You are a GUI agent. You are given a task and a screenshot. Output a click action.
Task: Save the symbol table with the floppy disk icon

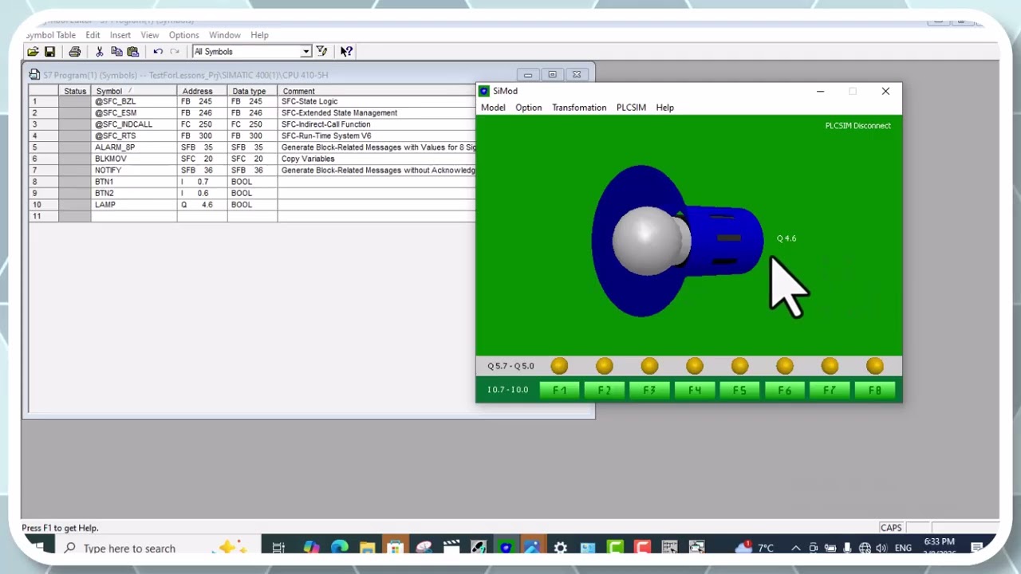(x=49, y=52)
